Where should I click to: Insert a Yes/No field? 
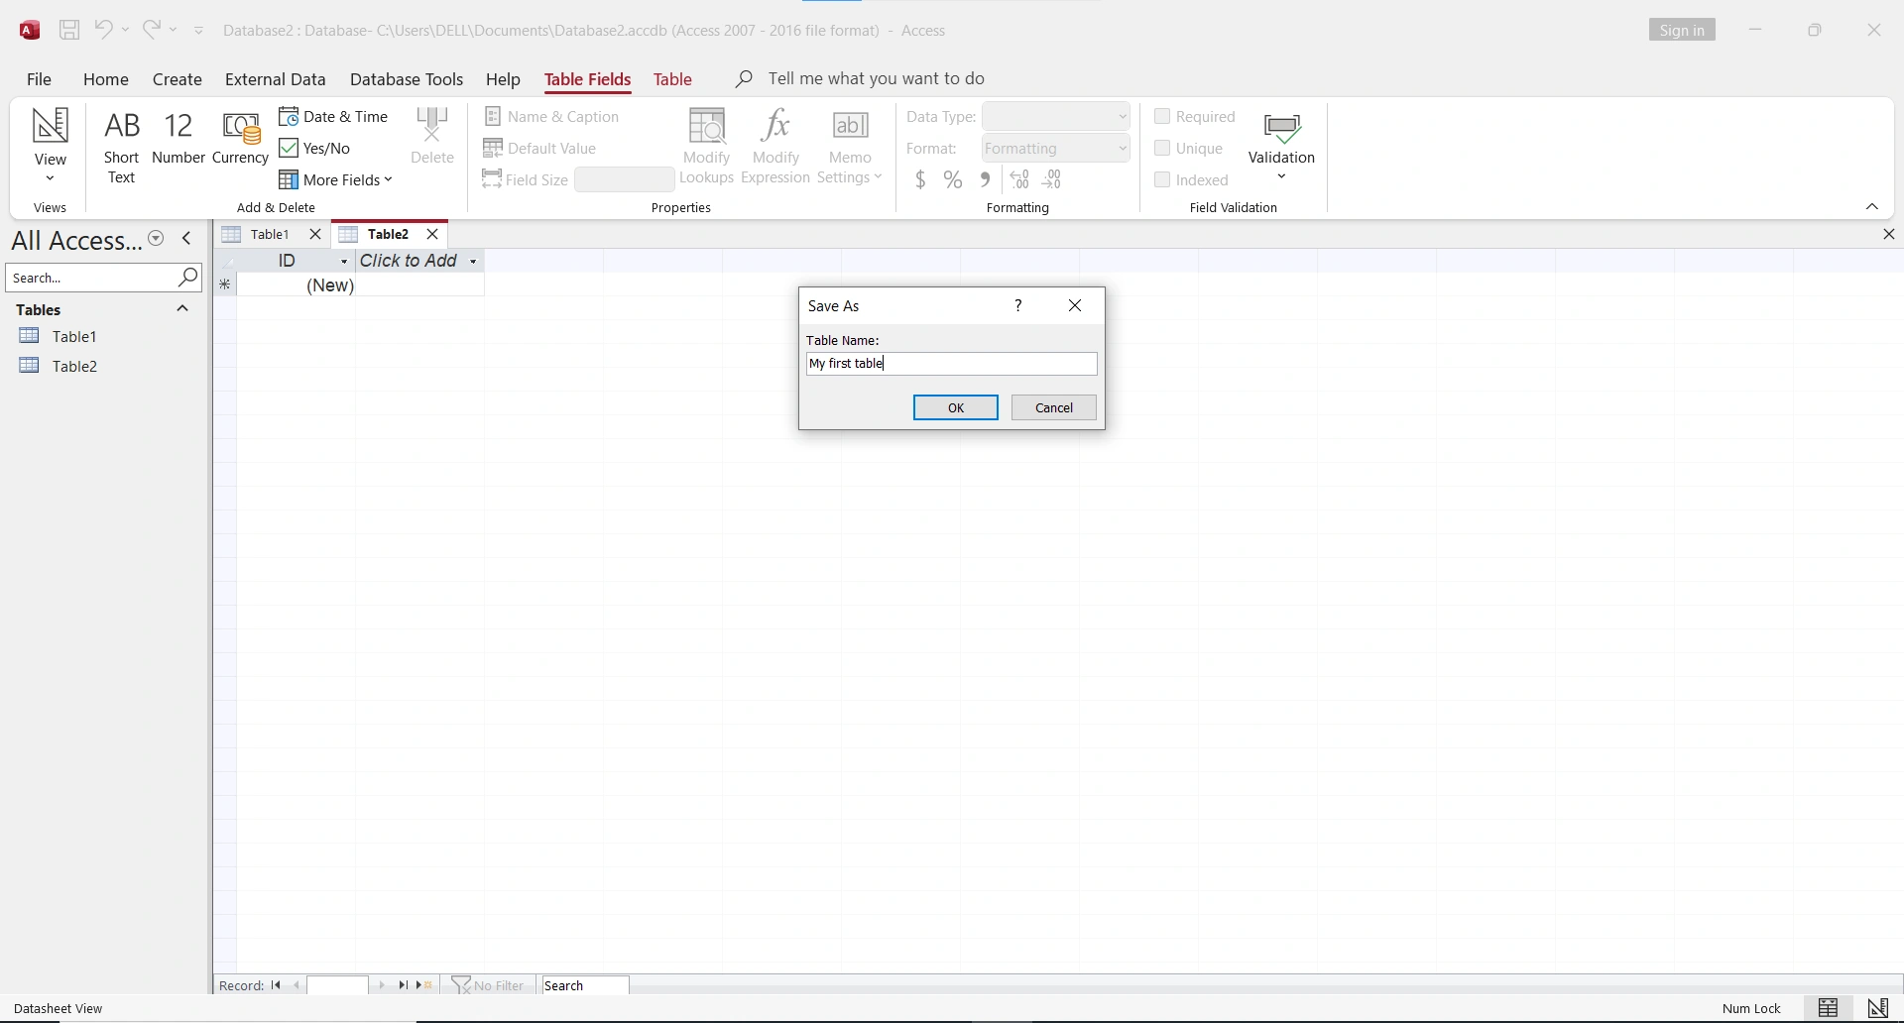(315, 149)
